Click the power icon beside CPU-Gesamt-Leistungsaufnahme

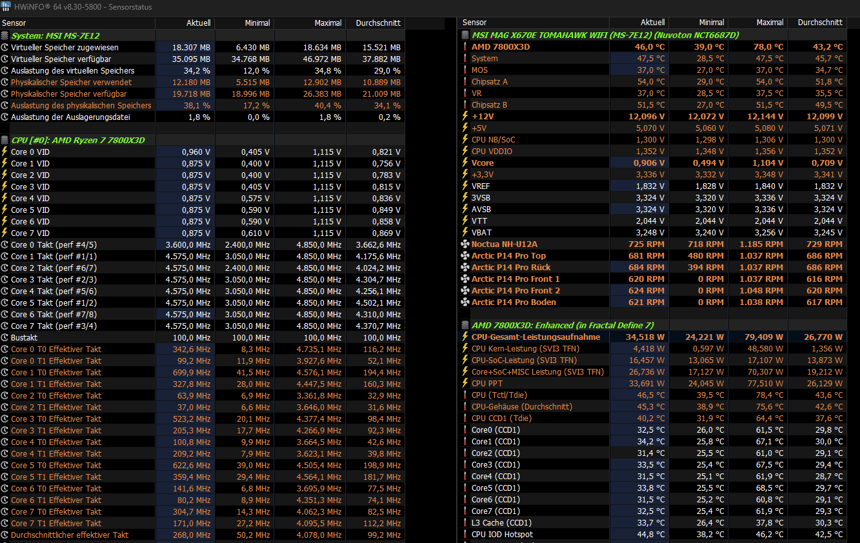tap(465, 337)
